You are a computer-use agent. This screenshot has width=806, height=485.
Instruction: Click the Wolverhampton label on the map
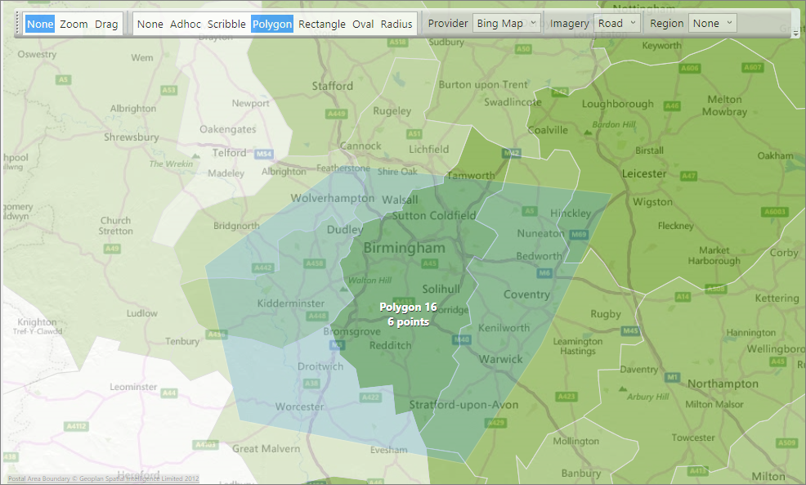(x=333, y=198)
